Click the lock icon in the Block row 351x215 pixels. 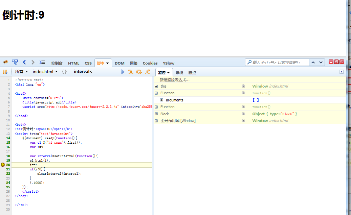pyautogui.click(x=243, y=114)
